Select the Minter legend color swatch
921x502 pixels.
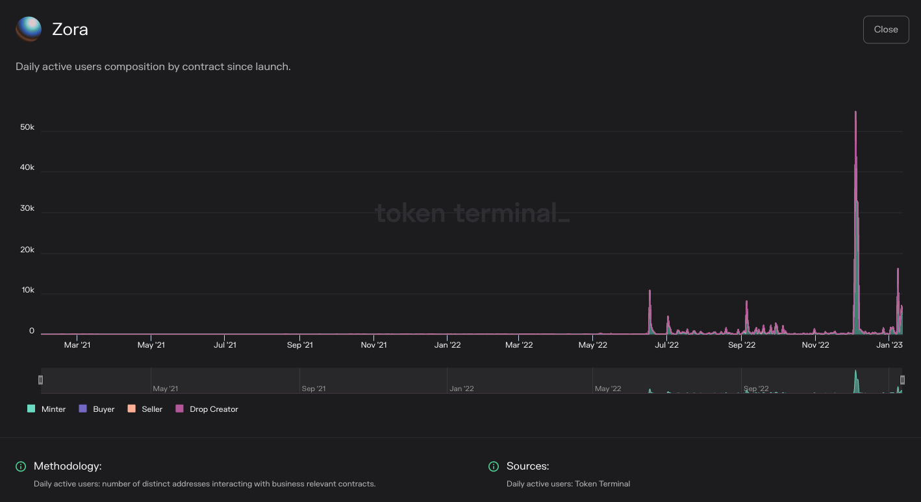click(31, 409)
